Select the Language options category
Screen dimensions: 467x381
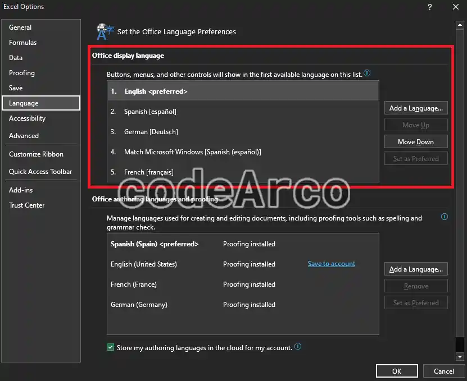(x=41, y=103)
